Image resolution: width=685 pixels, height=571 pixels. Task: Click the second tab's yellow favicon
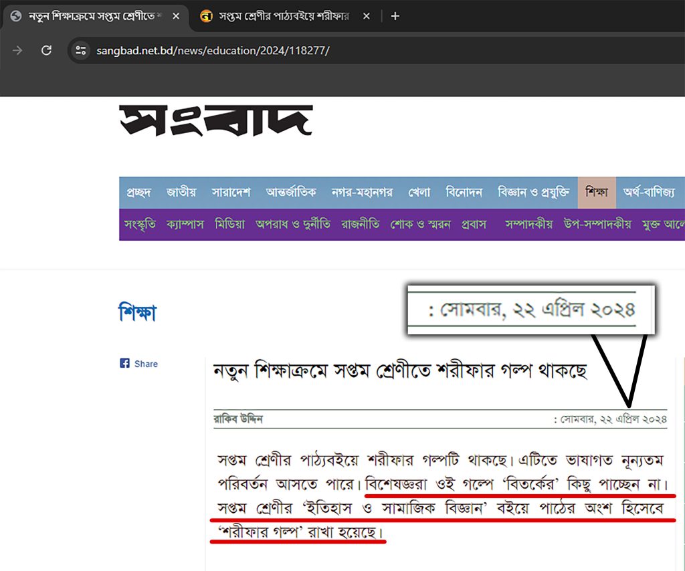[206, 16]
